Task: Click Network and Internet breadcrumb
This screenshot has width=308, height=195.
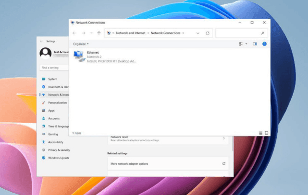Action: (x=131, y=33)
